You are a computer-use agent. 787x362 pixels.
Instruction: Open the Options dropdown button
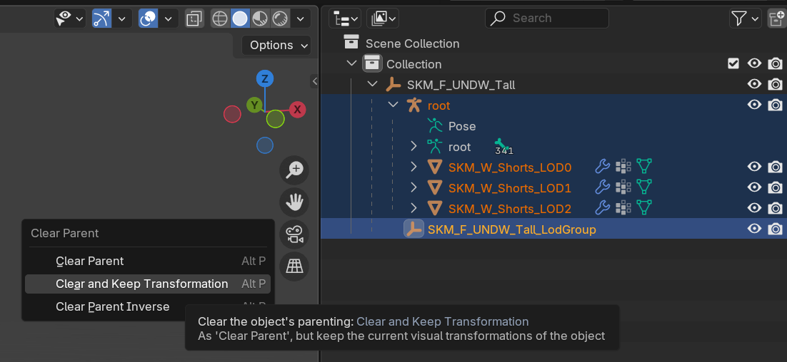tap(276, 45)
